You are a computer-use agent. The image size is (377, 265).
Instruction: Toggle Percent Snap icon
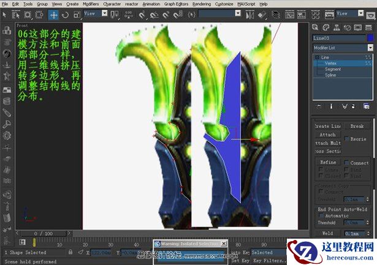click(x=166, y=15)
